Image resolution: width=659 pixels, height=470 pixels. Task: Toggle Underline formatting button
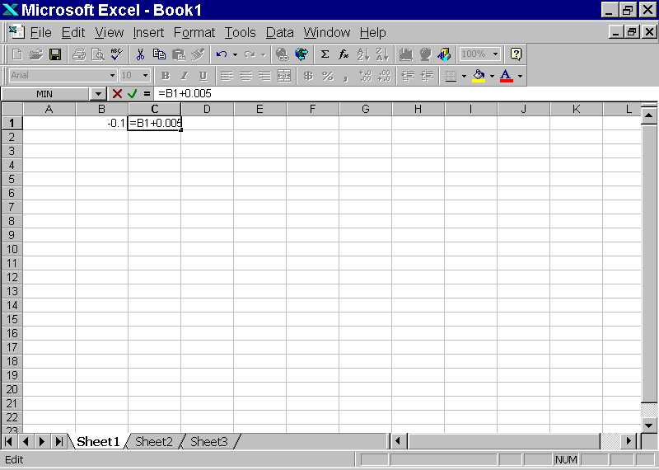[x=203, y=76]
